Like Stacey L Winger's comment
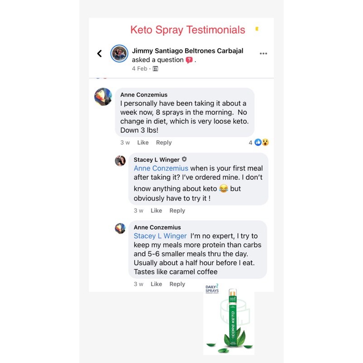This screenshot has height=363, width=363. [156, 211]
